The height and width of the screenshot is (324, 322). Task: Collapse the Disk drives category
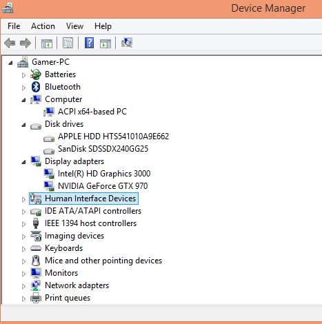[x=23, y=125]
